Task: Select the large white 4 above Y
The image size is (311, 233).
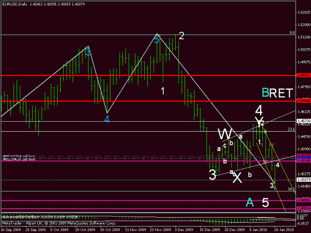Action: pyautogui.click(x=259, y=110)
